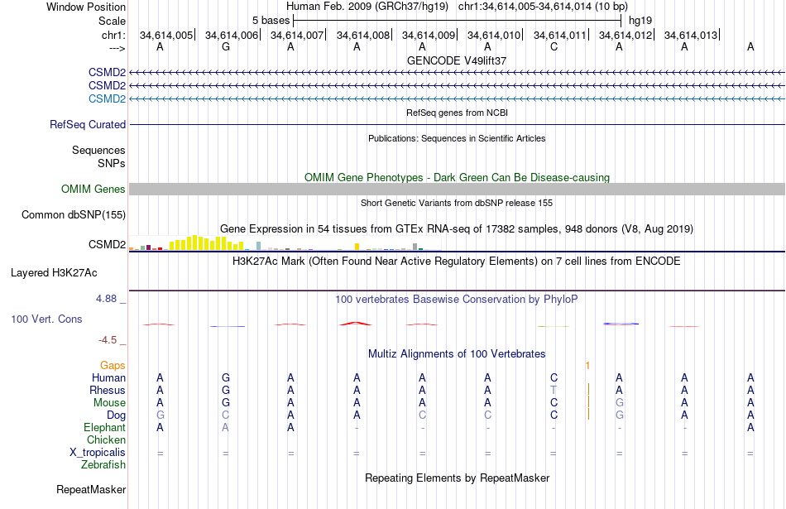Click the faded A in the Elephant row
This screenshot has height=509, width=786.
(226, 428)
